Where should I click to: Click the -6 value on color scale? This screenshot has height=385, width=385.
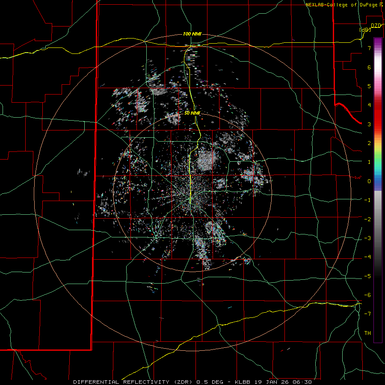367,295
